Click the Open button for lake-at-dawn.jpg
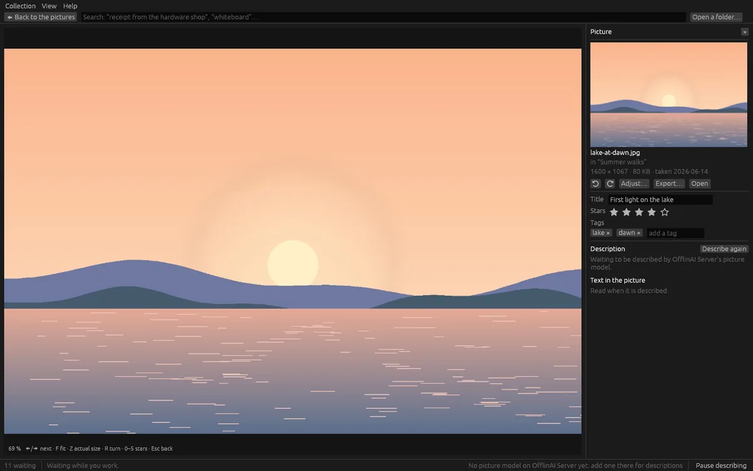This screenshot has height=471, width=753. 700,183
